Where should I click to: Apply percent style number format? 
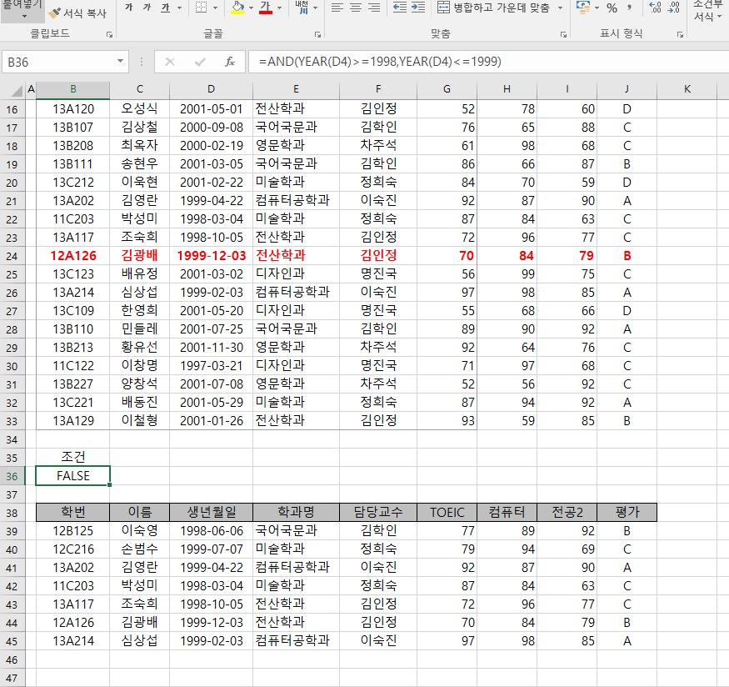612,8
